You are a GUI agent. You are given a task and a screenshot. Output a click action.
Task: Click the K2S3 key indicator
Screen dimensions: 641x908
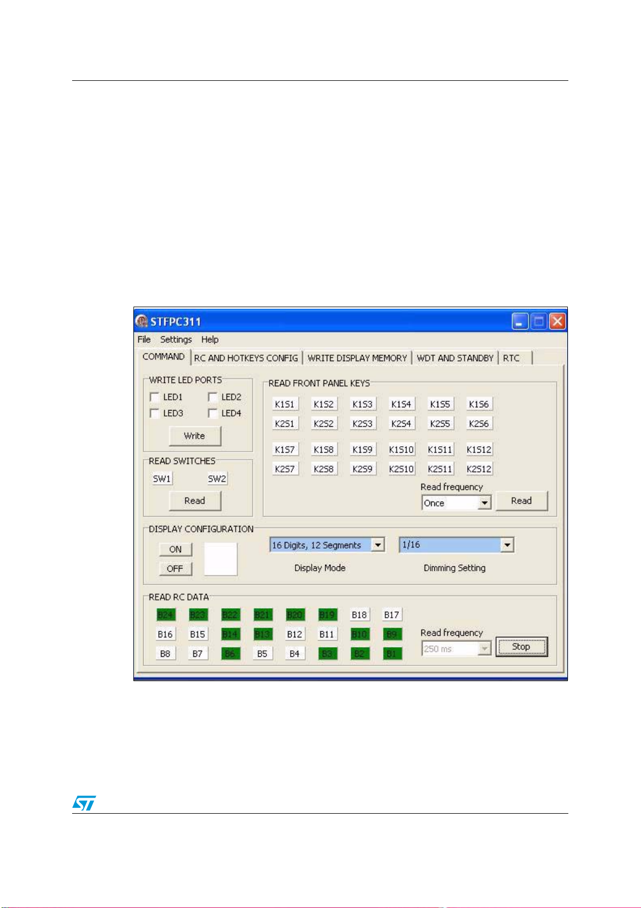pos(363,424)
